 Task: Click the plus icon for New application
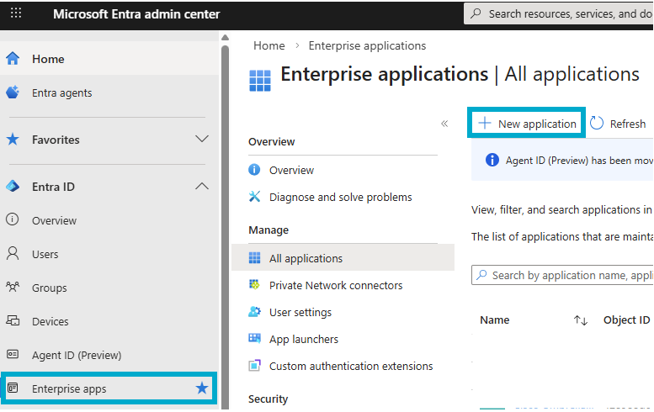point(485,124)
